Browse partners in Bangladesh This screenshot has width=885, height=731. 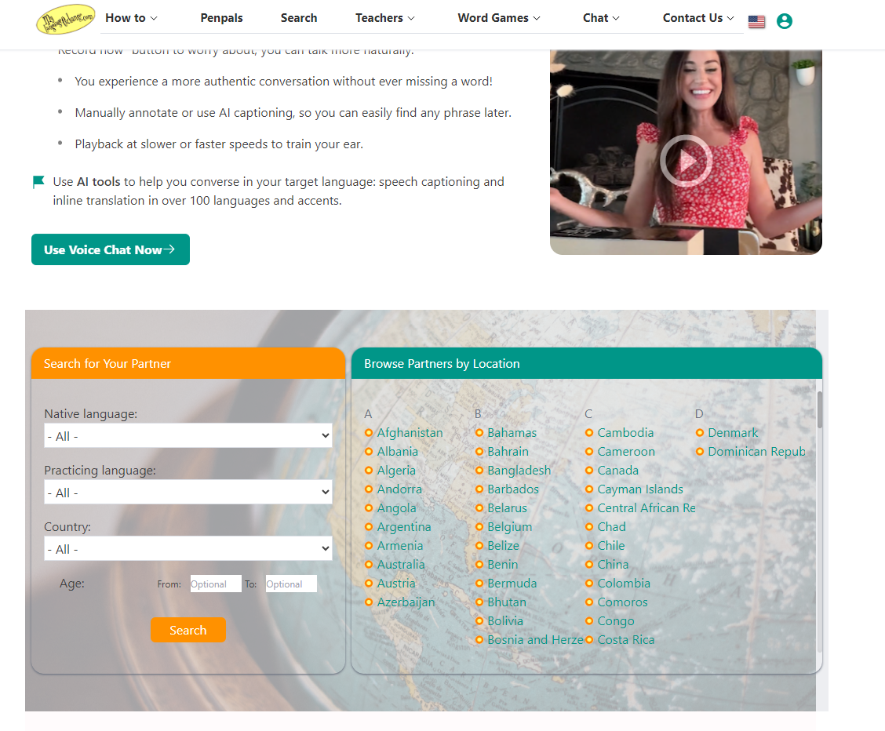pyautogui.click(x=519, y=471)
